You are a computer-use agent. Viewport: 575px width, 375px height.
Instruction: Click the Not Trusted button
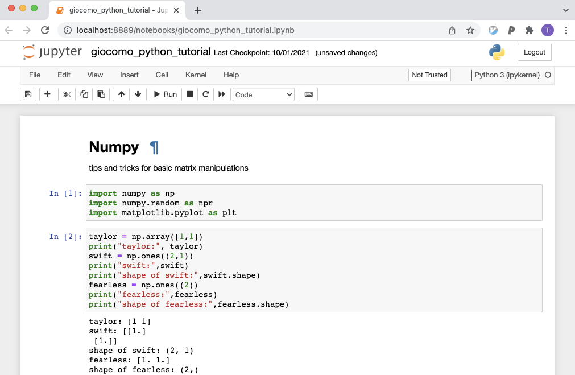(x=429, y=75)
